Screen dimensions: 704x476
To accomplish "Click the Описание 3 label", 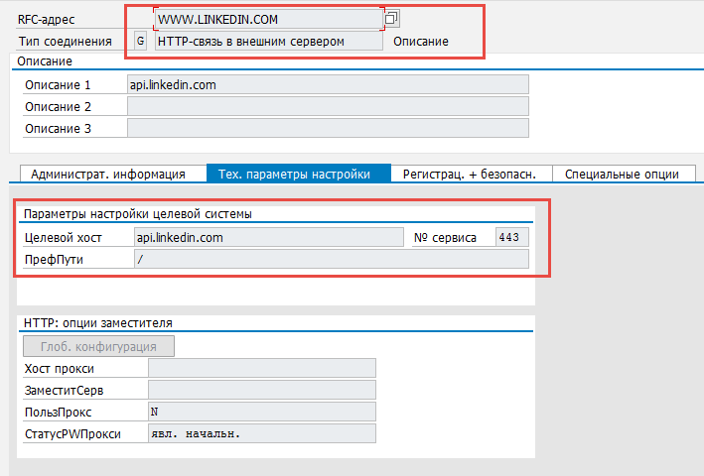I will click(58, 129).
